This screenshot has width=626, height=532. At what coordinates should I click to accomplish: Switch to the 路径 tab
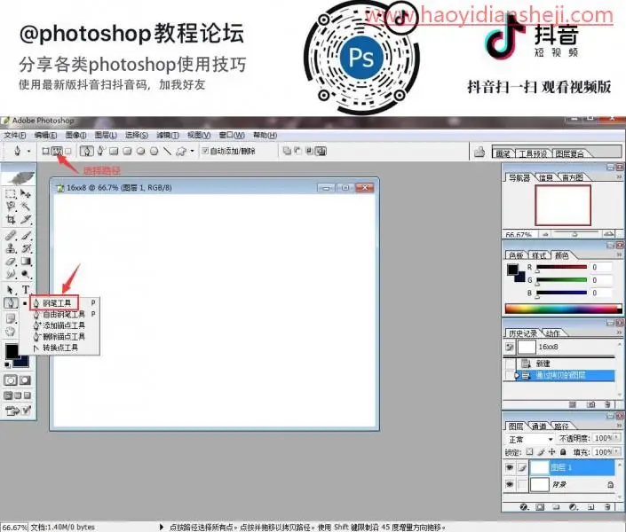click(561, 426)
